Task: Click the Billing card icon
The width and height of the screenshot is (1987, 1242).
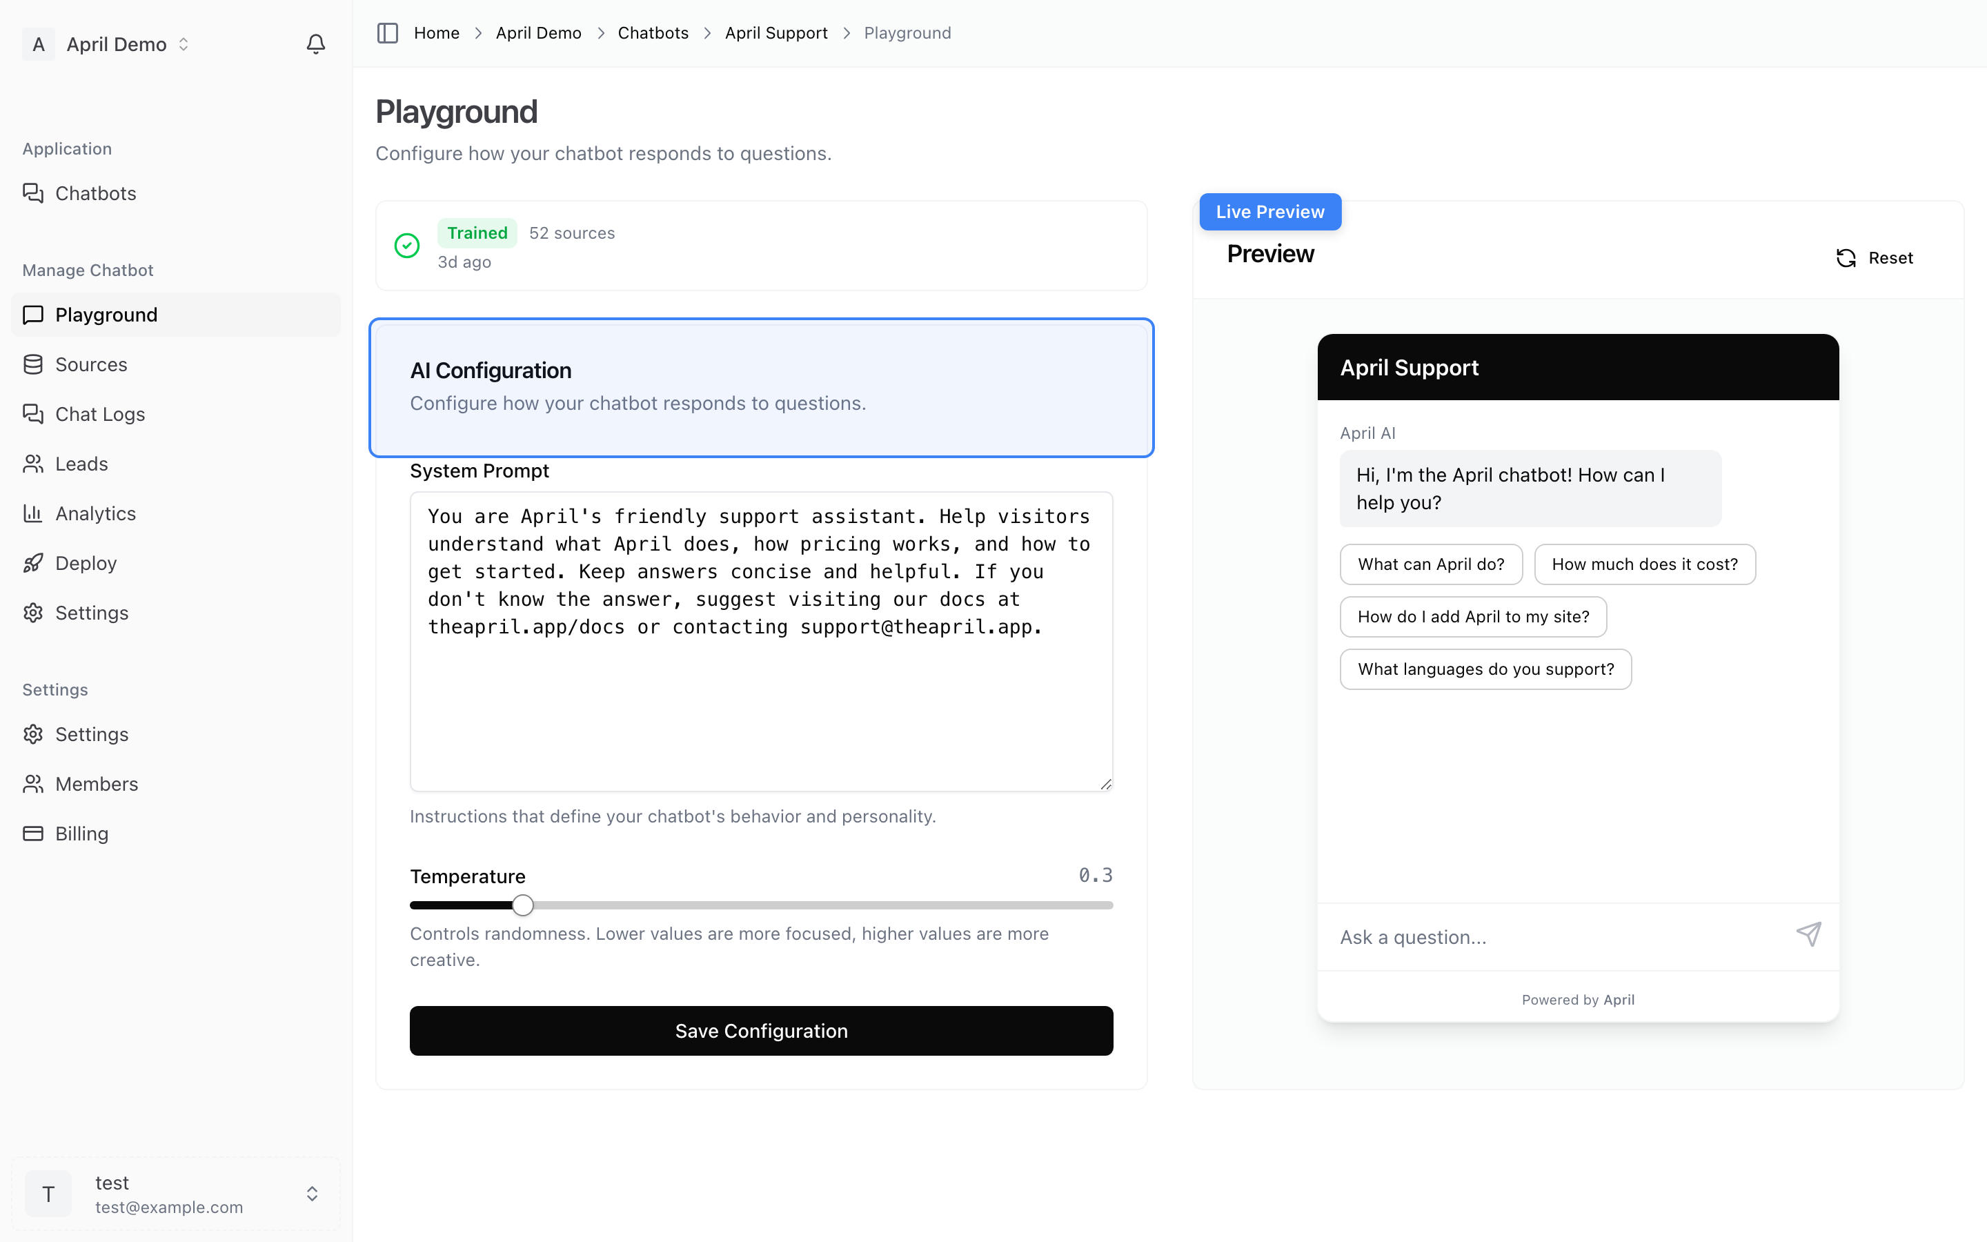Action: (33, 834)
